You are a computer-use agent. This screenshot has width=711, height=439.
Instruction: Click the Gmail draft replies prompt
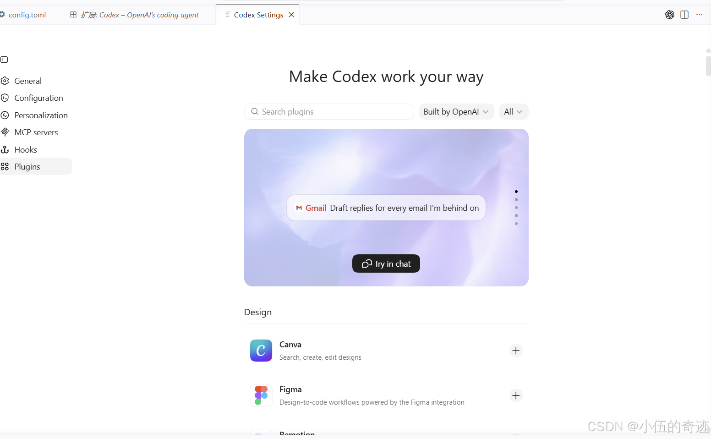point(386,208)
